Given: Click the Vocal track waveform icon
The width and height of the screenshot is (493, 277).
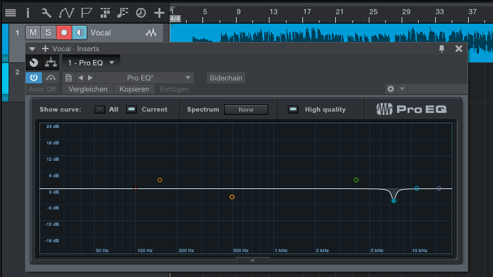Looking at the screenshot, I should (x=151, y=32).
